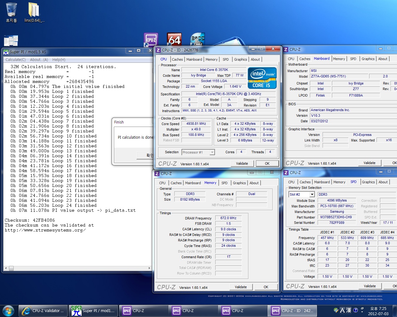397x317 pixels.
Task: Click the Mainboard model Z77A-GD65 (MS-7751) field
Action: [339, 76]
